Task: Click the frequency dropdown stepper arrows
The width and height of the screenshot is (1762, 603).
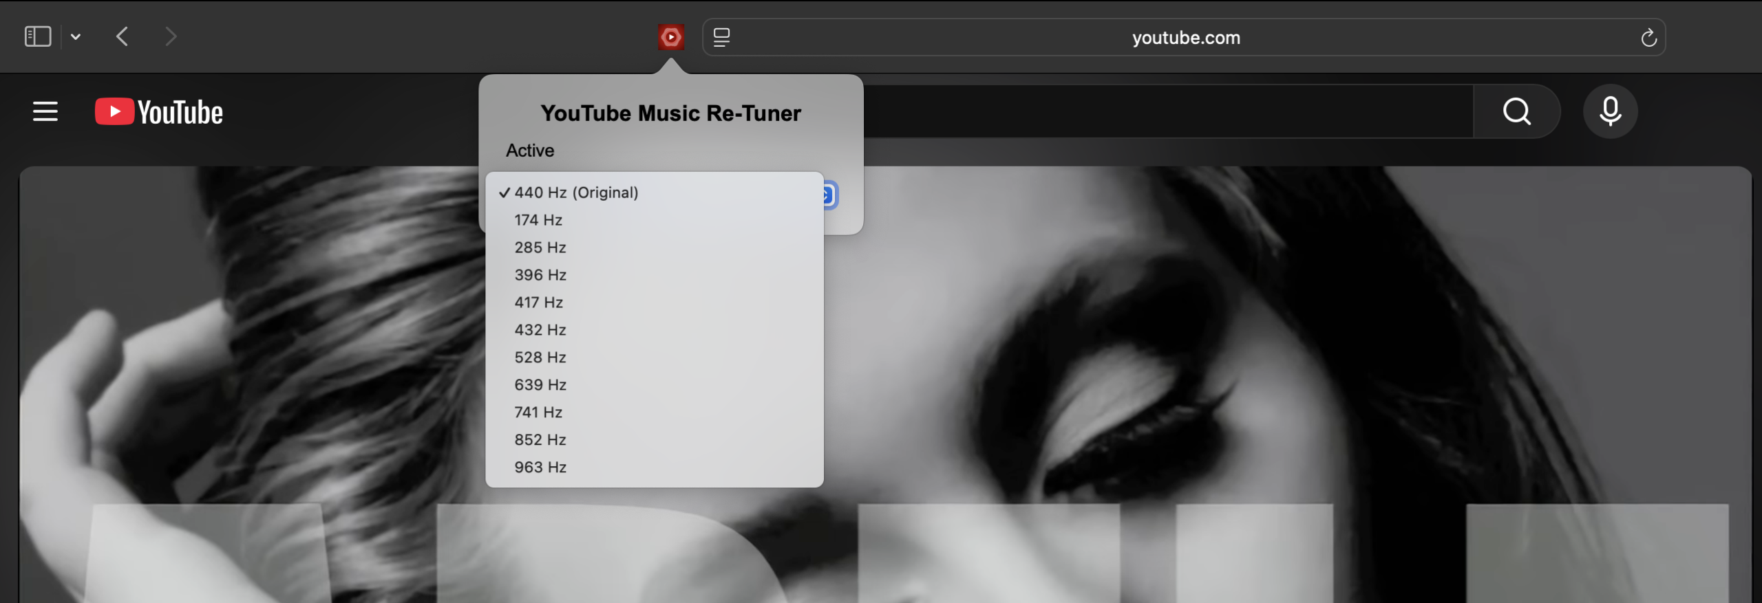Action: [x=829, y=195]
